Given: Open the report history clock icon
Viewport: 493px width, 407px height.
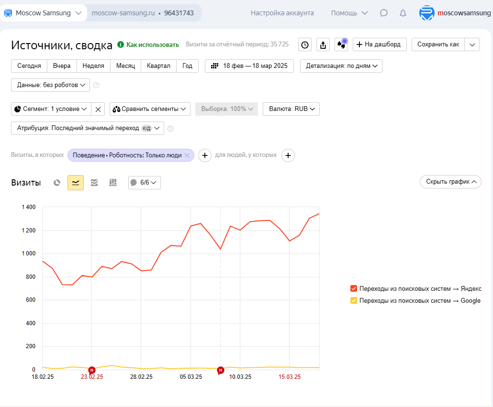Looking at the screenshot, I should (305, 45).
